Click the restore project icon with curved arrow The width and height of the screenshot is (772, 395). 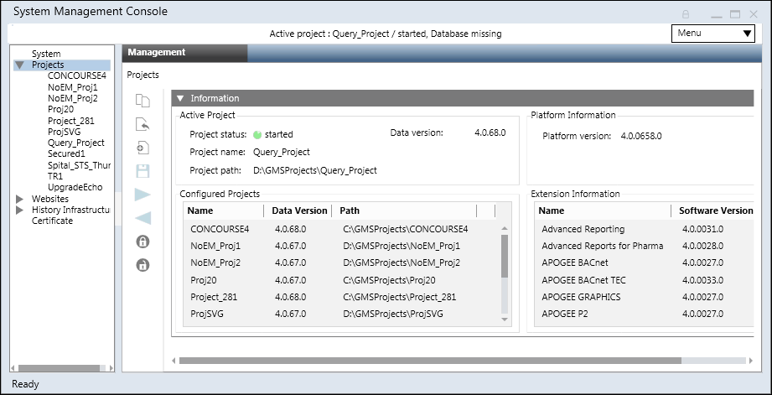(142, 125)
